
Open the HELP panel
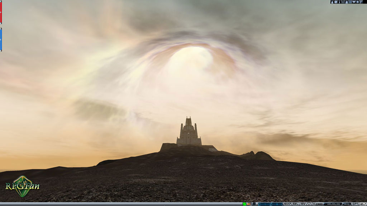tap(363, 204)
